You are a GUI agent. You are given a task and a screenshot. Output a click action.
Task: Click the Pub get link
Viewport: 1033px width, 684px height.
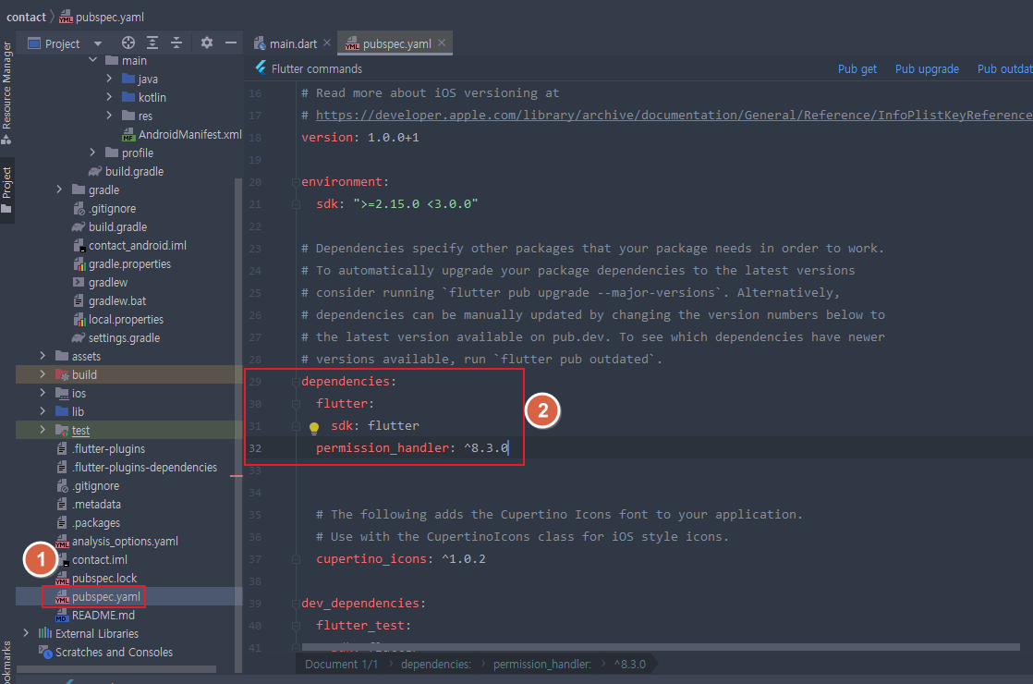(x=857, y=69)
